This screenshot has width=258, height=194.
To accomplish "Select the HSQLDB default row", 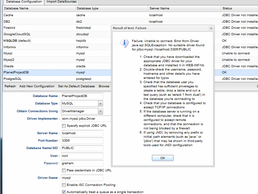I will coord(39,41).
